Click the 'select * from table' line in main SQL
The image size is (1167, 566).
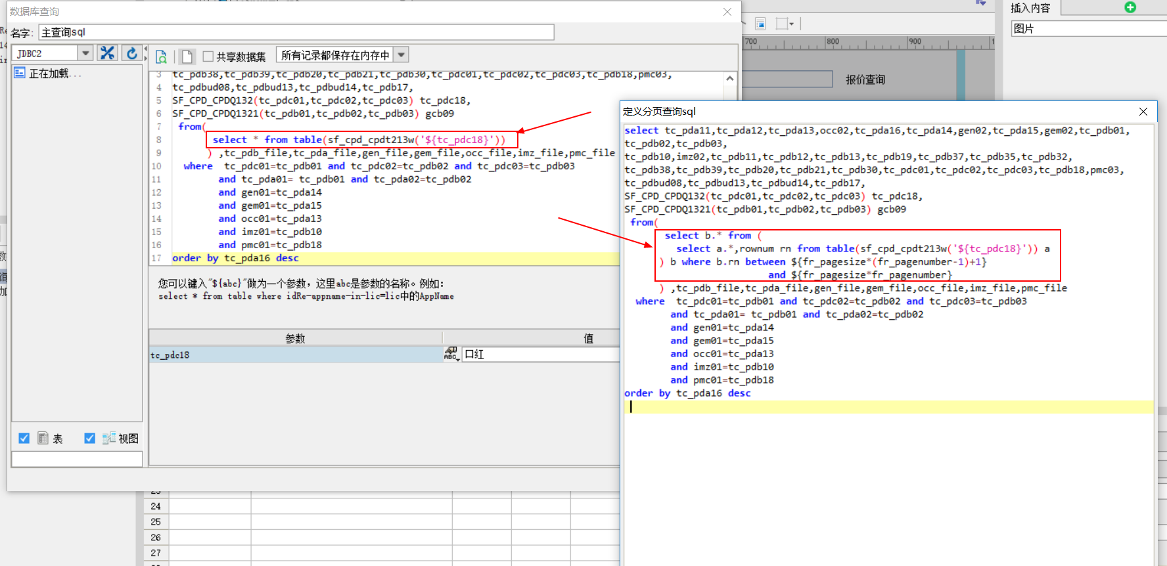click(x=359, y=140)
